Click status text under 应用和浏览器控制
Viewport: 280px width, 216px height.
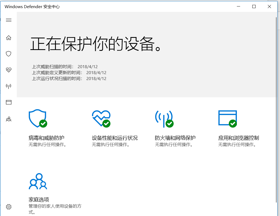237,144
